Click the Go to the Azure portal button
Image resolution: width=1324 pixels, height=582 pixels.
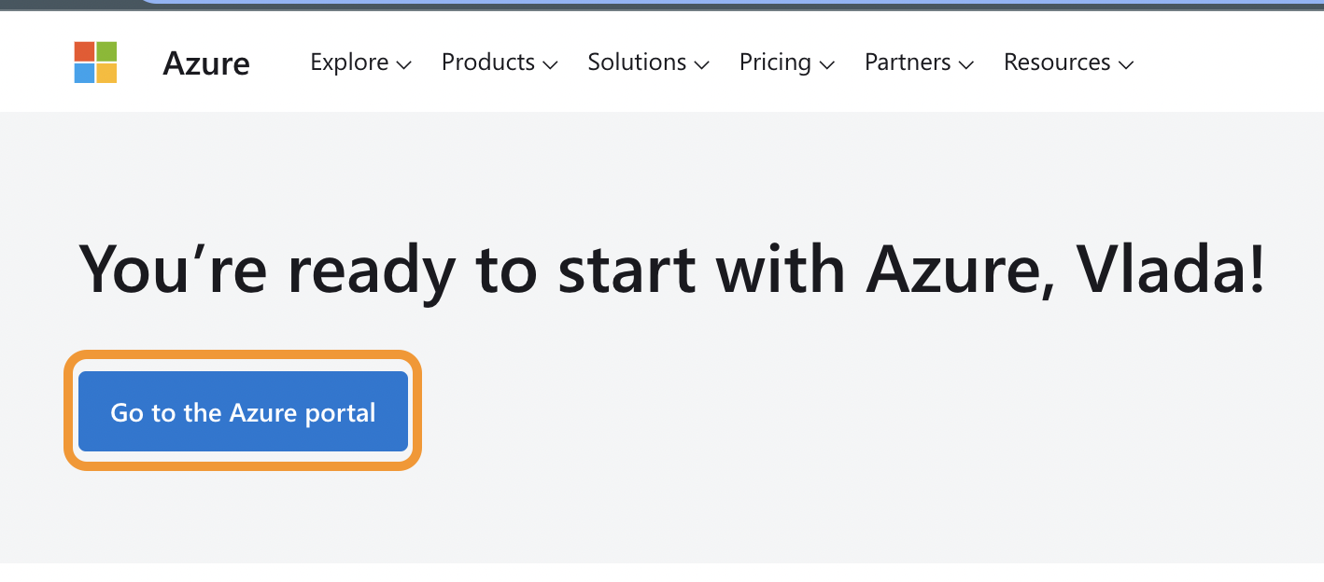coord(243,411)
